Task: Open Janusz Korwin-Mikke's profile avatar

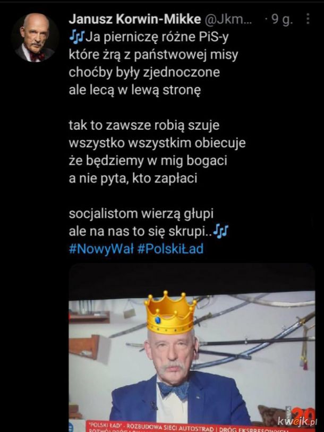Action: [x=35, y=38]
